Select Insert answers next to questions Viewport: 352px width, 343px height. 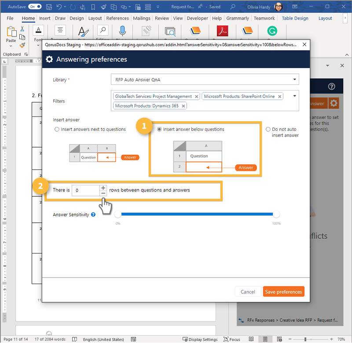coord(57,129)
